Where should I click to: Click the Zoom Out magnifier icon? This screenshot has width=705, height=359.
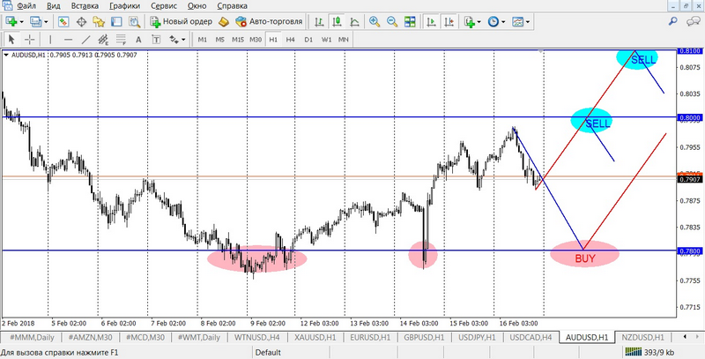(391, 21)
